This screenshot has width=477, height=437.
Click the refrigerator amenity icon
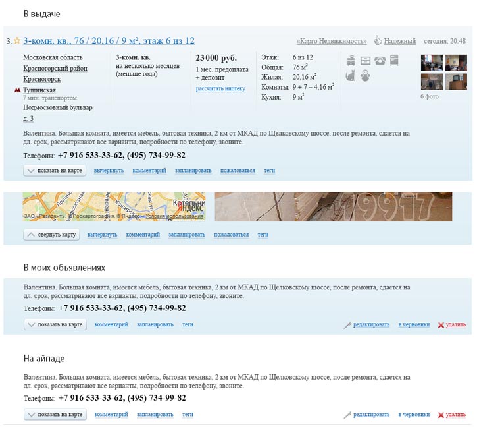(x=394, y=61)
